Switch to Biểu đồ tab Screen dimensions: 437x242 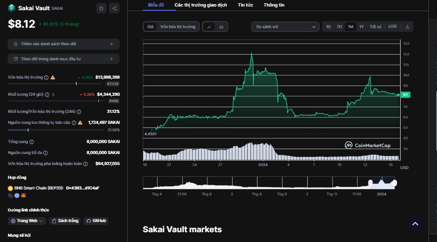tap(156, 5)
